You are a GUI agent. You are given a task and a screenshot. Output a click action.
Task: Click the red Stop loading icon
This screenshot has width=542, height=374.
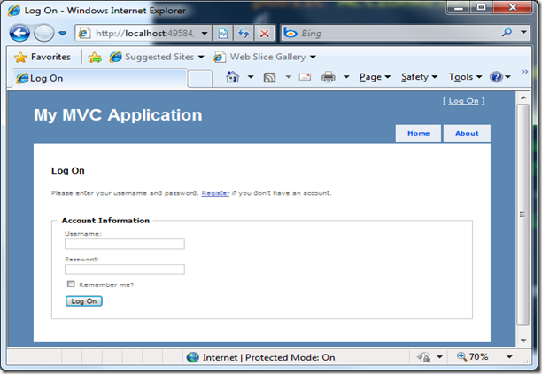point(265,34)
